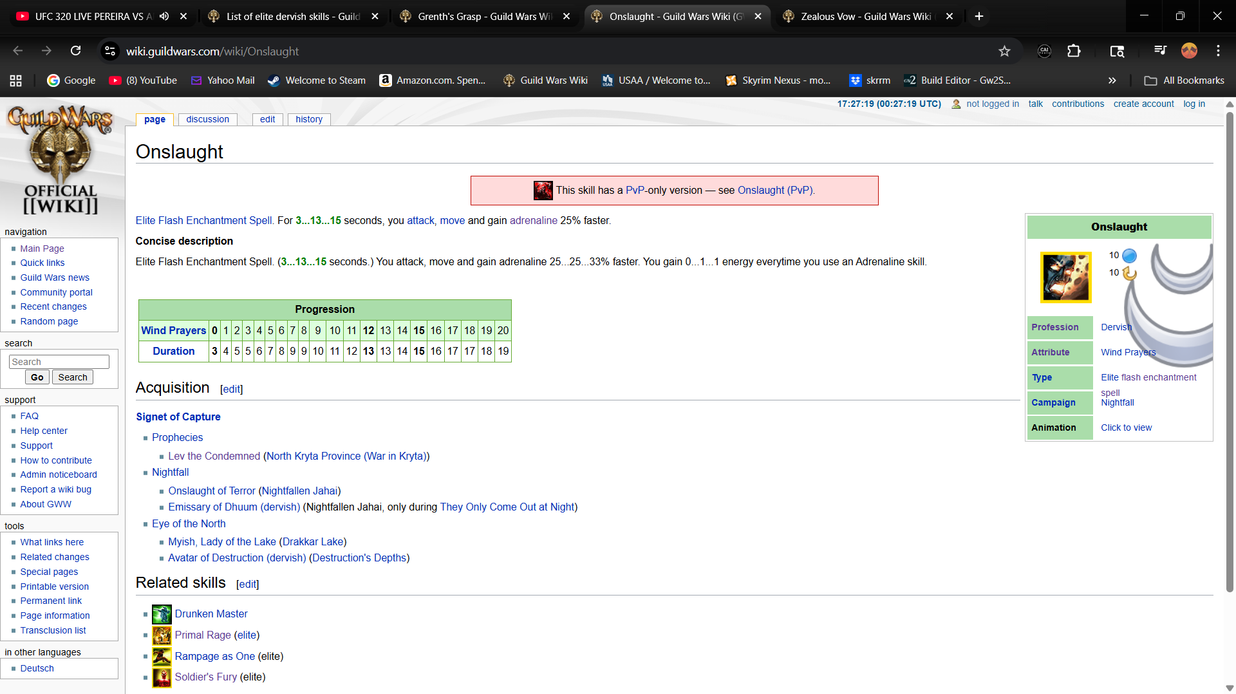Switch to the Zealous Vow tab
Image resolution: width=1236 pixels, height=694 pixels.
tap(868, 16)
